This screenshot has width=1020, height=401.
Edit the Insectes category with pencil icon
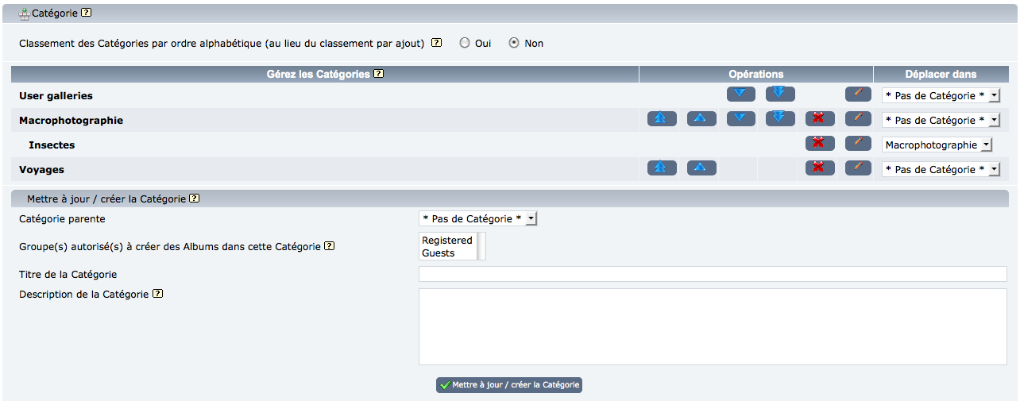tap(858, 144)
